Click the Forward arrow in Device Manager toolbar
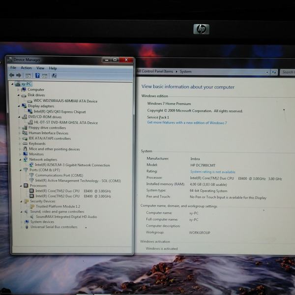The image size is (295, 295). point(19,75)
